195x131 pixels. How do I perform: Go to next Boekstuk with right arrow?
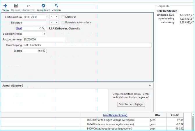coord(56,23)
